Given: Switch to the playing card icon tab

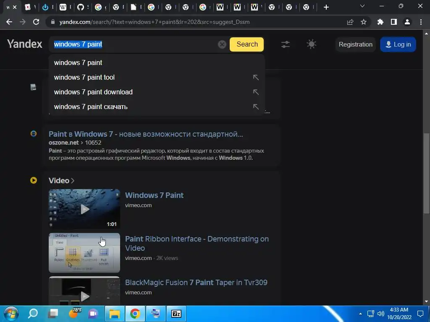Looking at the screenshot, I should pos(28,8).
